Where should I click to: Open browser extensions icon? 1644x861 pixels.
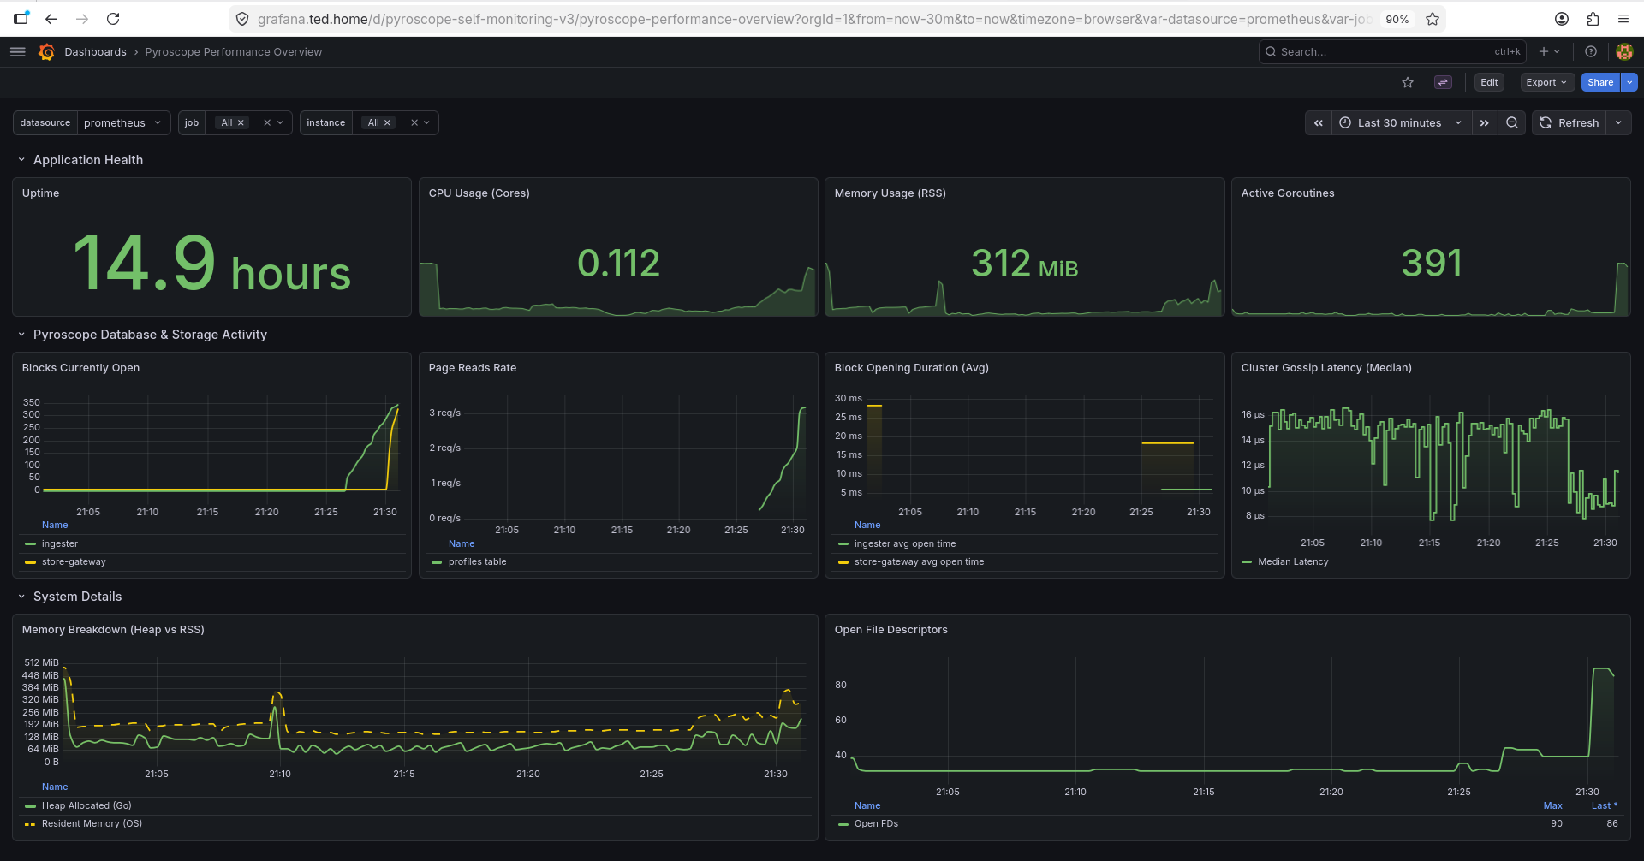coord(1593,19)
